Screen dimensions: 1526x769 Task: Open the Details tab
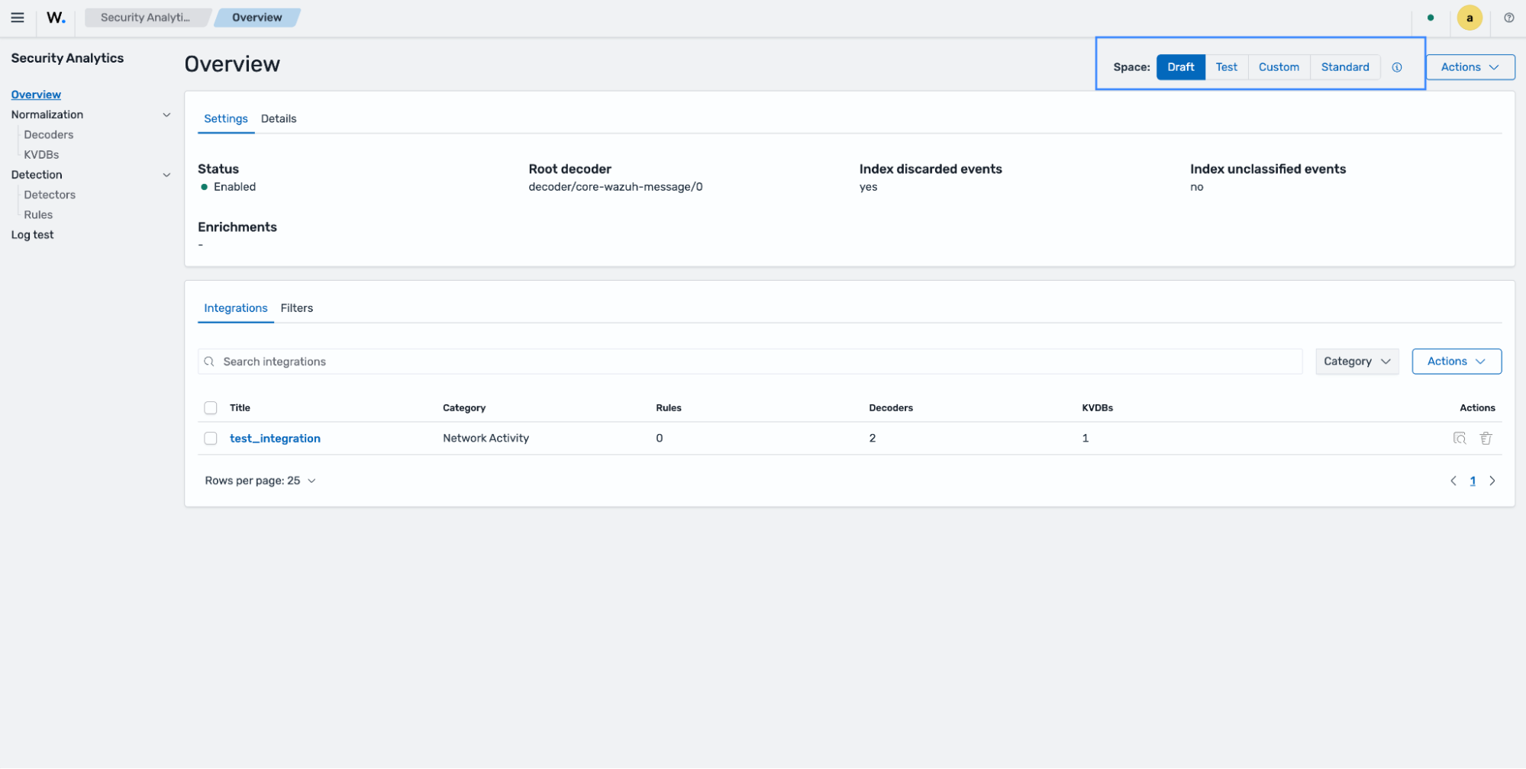pos(279,119)
